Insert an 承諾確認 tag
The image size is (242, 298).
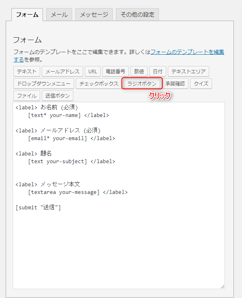click(x=175, y=84)
